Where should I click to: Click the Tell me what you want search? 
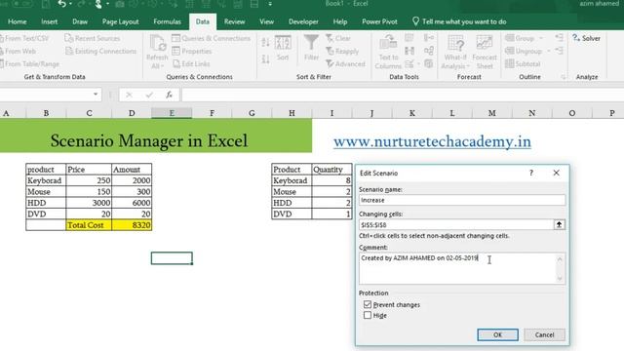459,21
